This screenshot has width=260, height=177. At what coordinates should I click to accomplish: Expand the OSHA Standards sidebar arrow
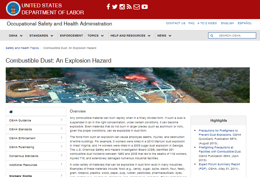61,129
